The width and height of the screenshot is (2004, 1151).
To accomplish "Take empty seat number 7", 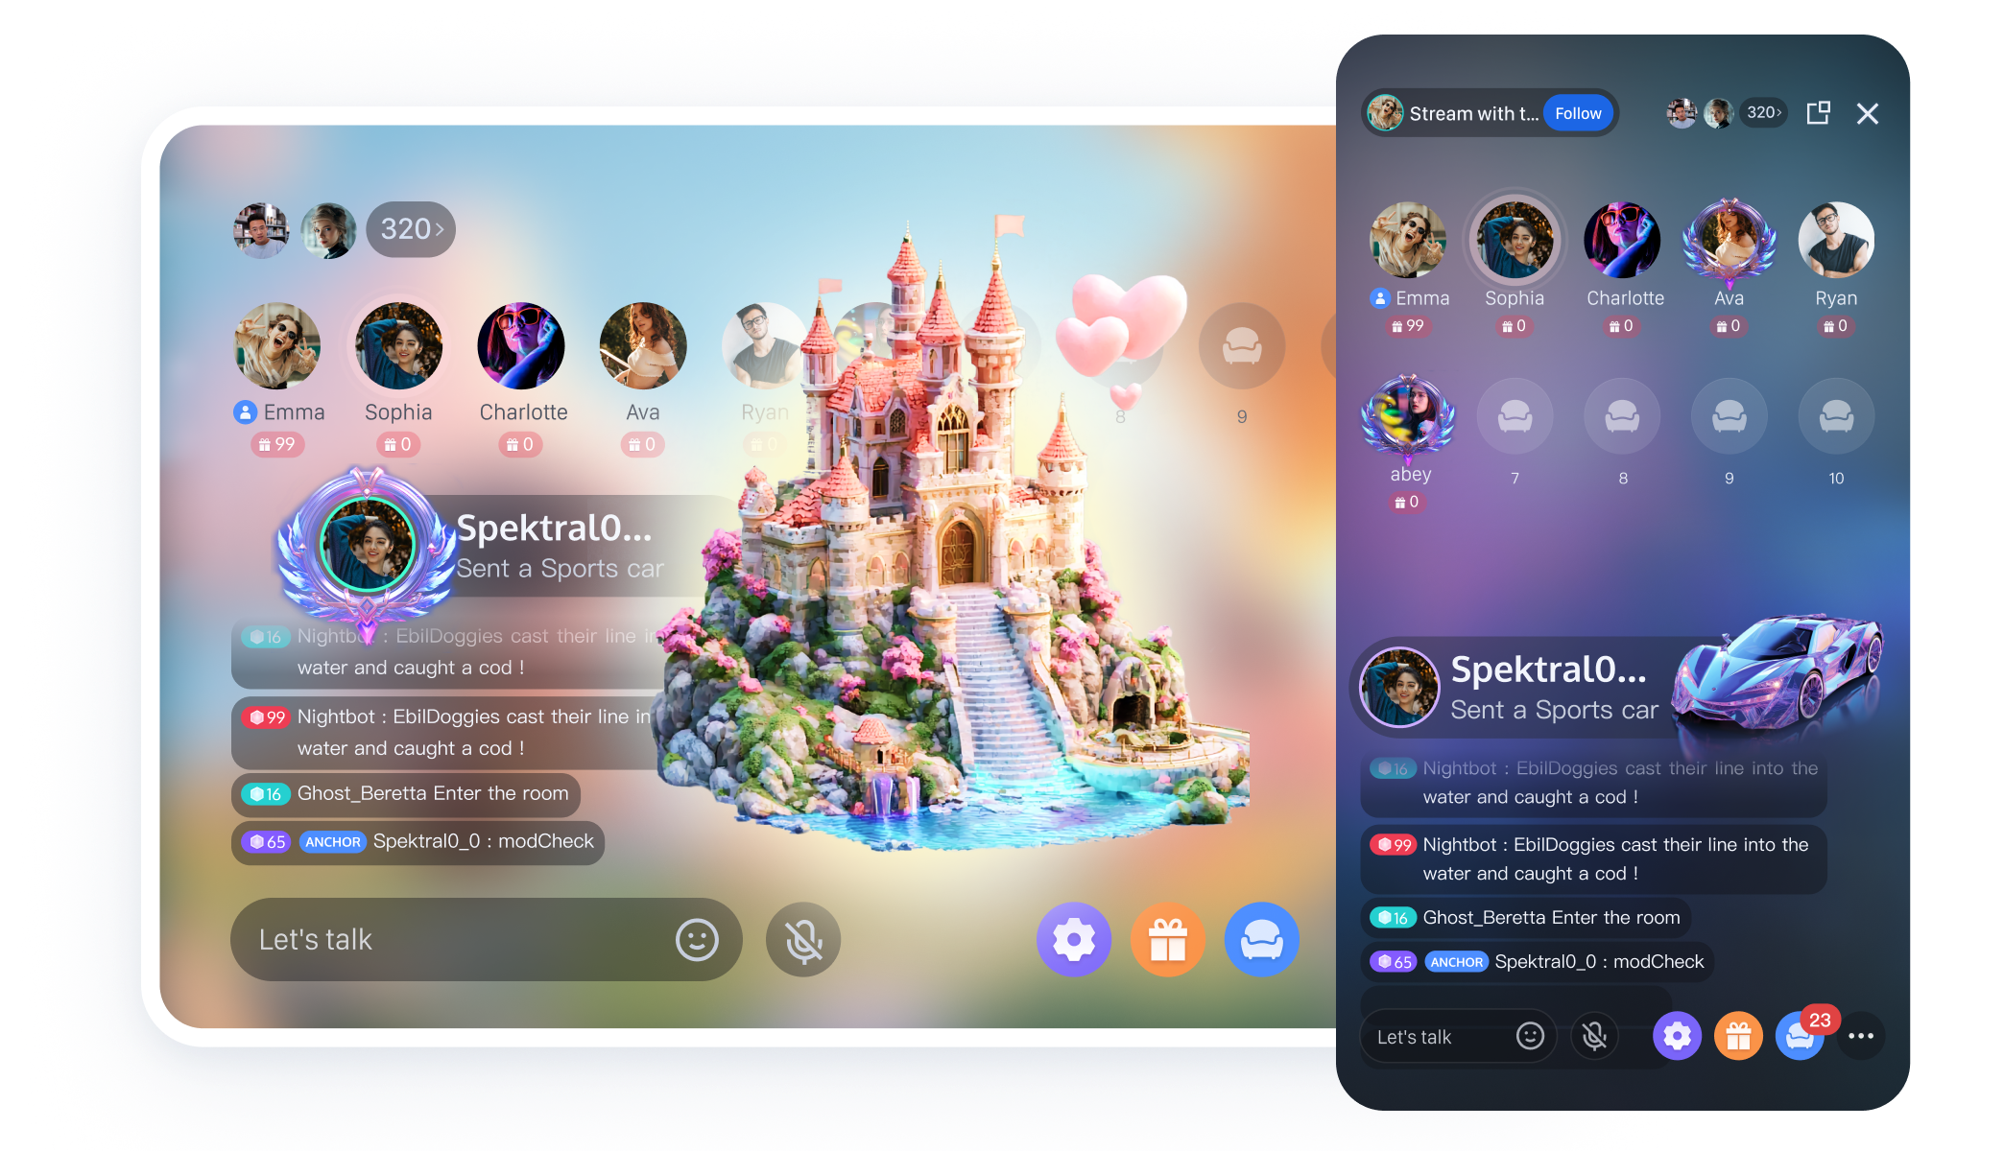I will click(1515, 416).
